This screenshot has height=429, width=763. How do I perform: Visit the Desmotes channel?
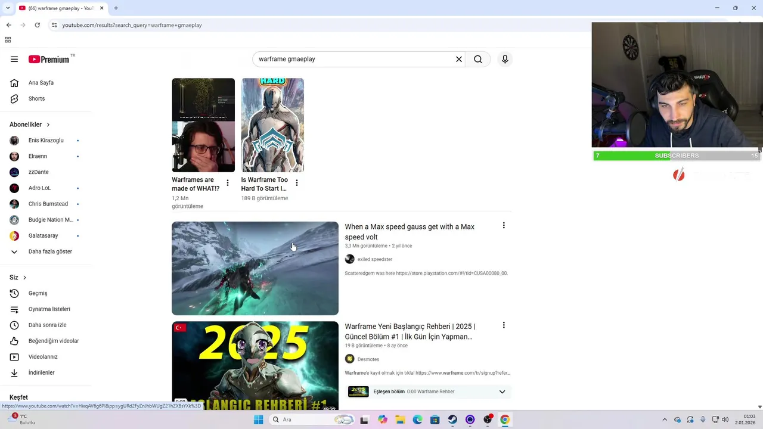click(368, 359)
